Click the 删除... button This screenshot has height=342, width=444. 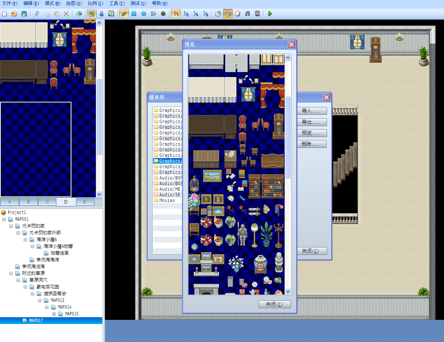coord(312,144)
